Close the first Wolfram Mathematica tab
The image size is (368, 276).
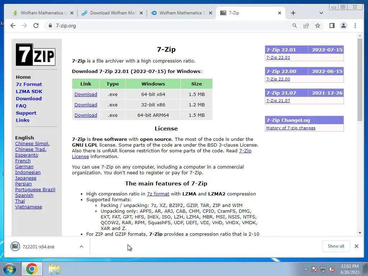coord(72,13)
